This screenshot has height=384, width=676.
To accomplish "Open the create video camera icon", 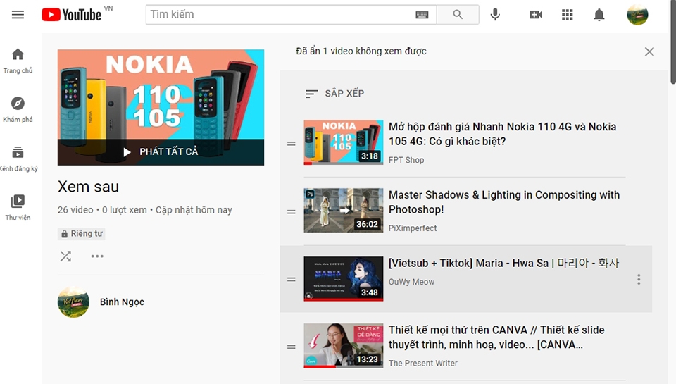I will [x=535, y=15].
